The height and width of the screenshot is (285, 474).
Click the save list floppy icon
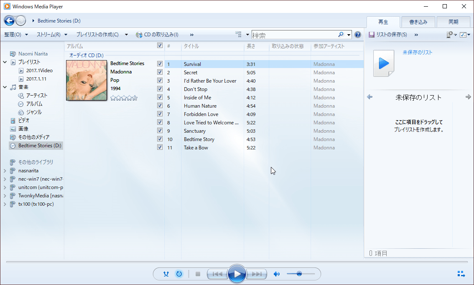click(x=372, y=35)
